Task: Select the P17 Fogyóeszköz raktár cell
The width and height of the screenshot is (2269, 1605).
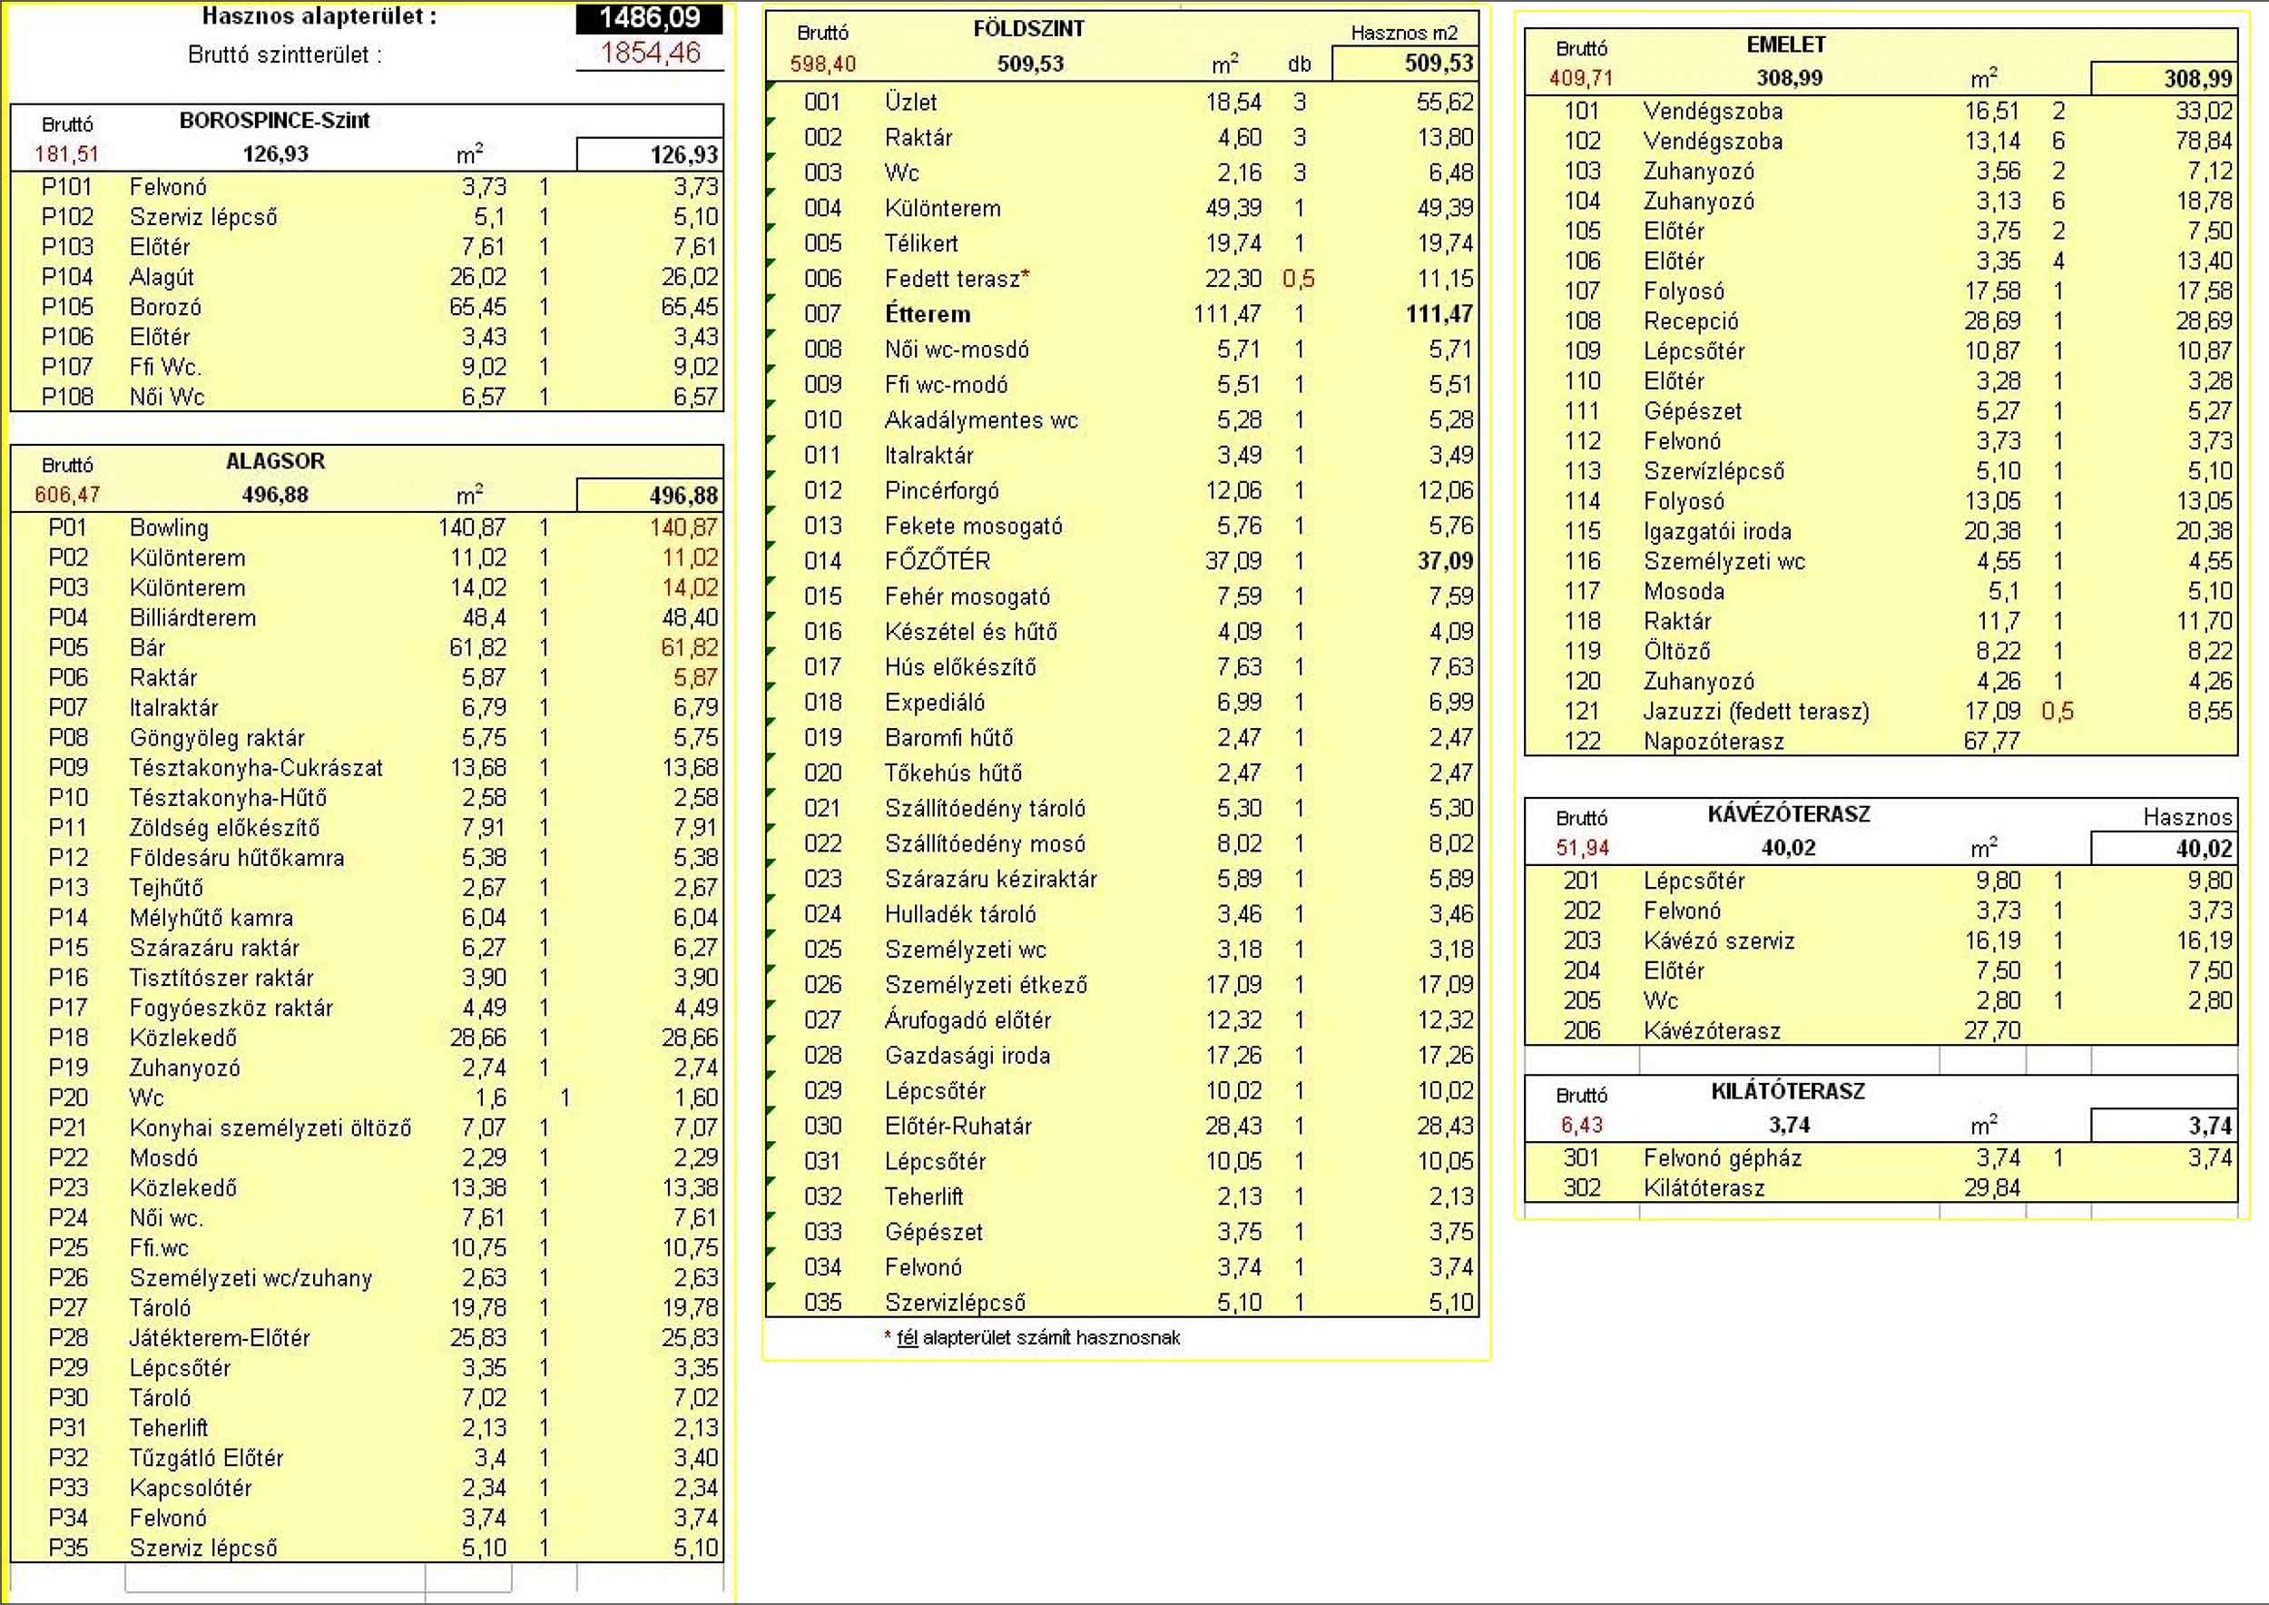Action: tap(231, 1008)
